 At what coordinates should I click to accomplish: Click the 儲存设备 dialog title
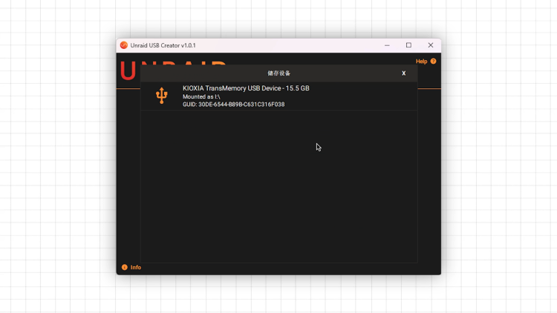click(278, 73)
